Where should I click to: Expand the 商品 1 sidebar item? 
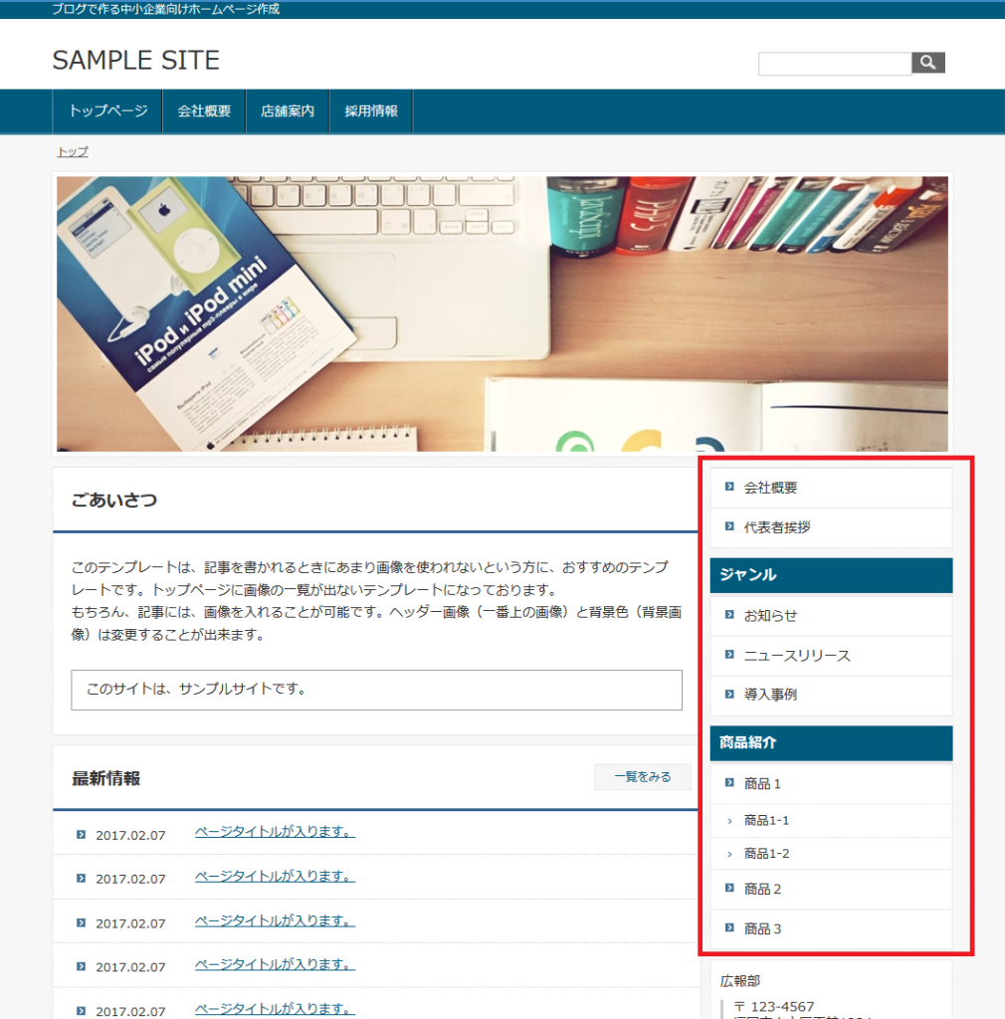[x=729, y=783]
